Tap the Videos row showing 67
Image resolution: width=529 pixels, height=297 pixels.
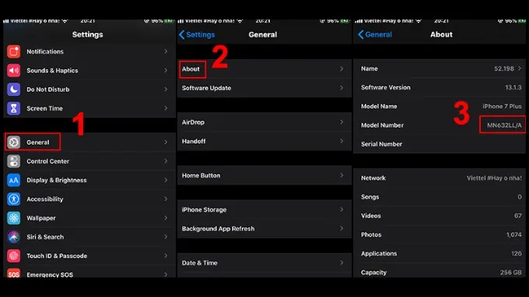pos(440,215)
